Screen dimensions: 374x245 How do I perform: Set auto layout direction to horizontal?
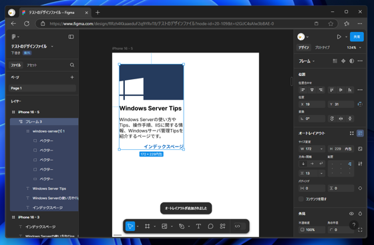click(x=312, y=164)
